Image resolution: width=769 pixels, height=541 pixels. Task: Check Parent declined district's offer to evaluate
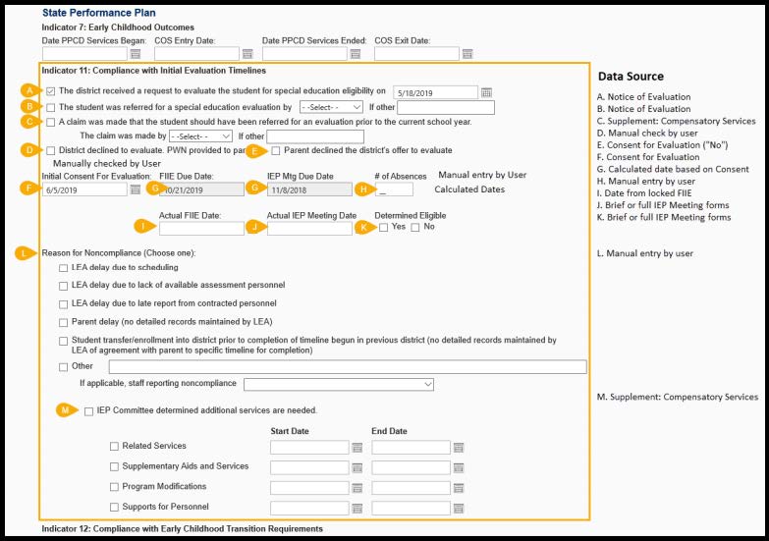point(276,150)
